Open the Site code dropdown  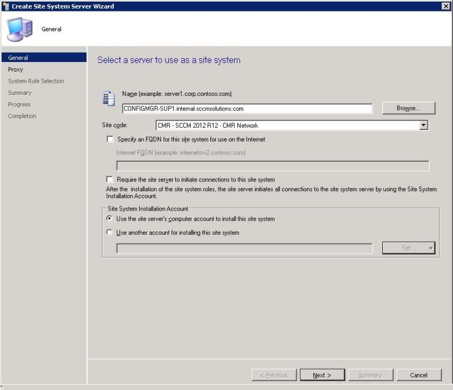[x=424, y=125]
